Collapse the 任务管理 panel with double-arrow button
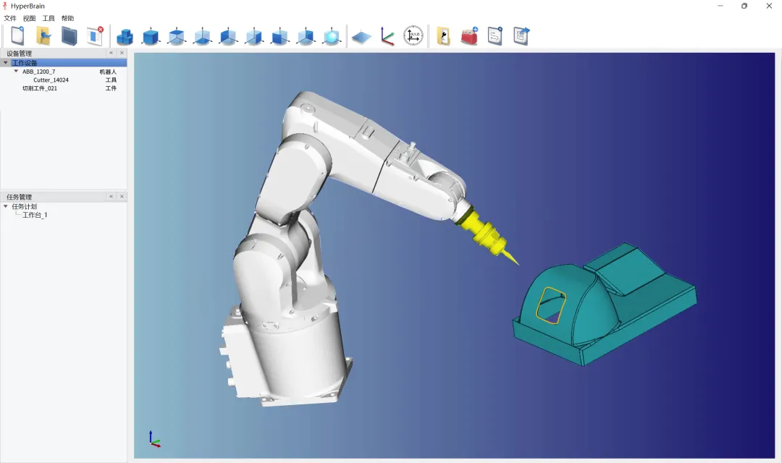782x463 pixels. tap(111, 197)
